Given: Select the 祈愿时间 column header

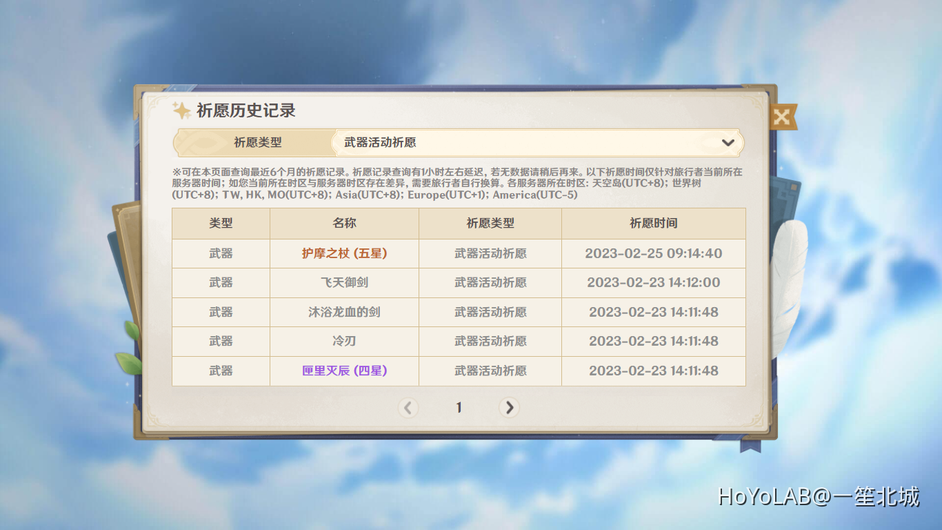Looking at the screenshot, I should 653,223.
